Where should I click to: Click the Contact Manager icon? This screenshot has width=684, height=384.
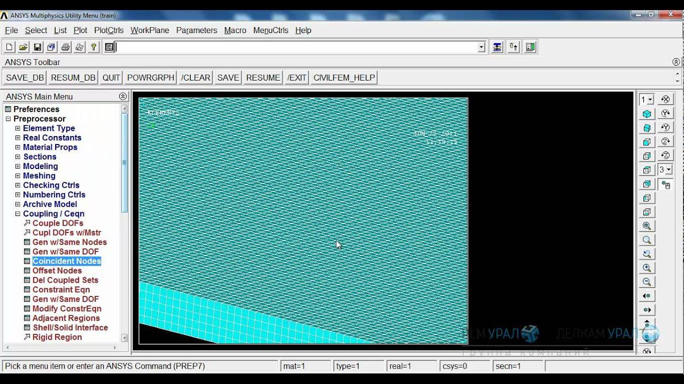pos(530,47)
